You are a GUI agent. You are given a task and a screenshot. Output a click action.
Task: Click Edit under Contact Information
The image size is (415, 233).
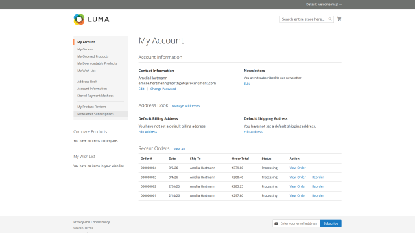coord(141,89)
